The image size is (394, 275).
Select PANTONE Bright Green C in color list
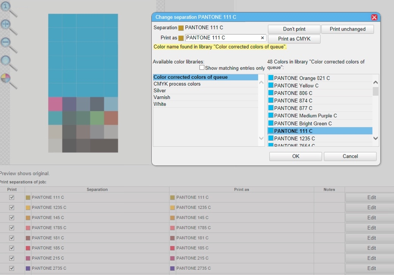point(320,123)
